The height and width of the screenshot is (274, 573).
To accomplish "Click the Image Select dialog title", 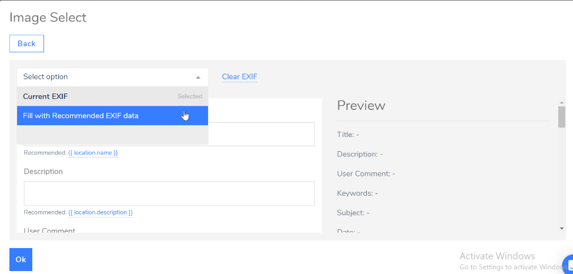I will coord(48,18).
